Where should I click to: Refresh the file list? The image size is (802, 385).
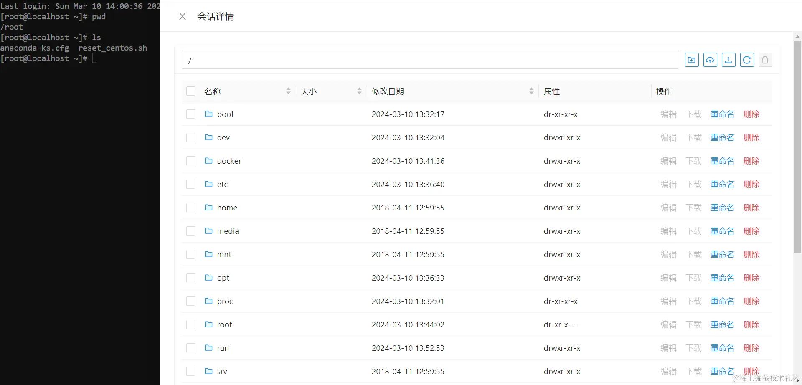(747, 60)
